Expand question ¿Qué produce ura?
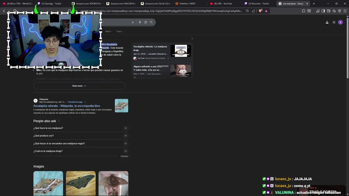Viewport: 349px width, 196px height. [81, 136]
